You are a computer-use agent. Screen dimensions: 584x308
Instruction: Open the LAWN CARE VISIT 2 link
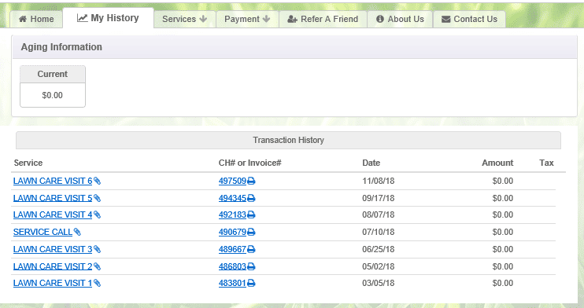pos(53,266)
